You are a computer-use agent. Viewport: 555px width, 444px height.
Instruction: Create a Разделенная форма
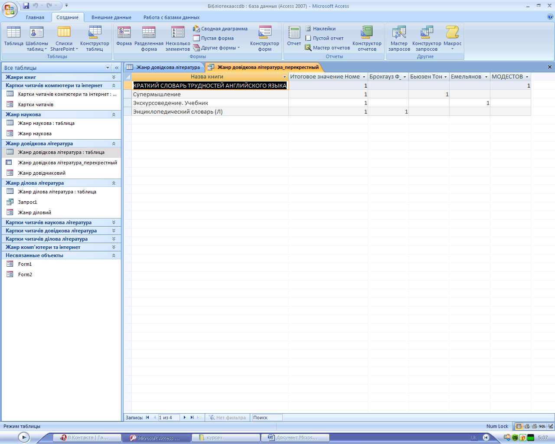(x=149, y=38)
